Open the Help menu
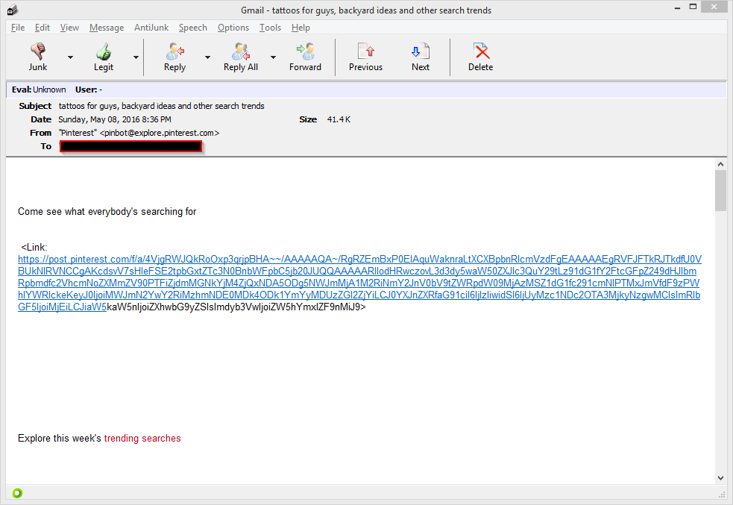 pyautogui.click(x=301, y=28)
